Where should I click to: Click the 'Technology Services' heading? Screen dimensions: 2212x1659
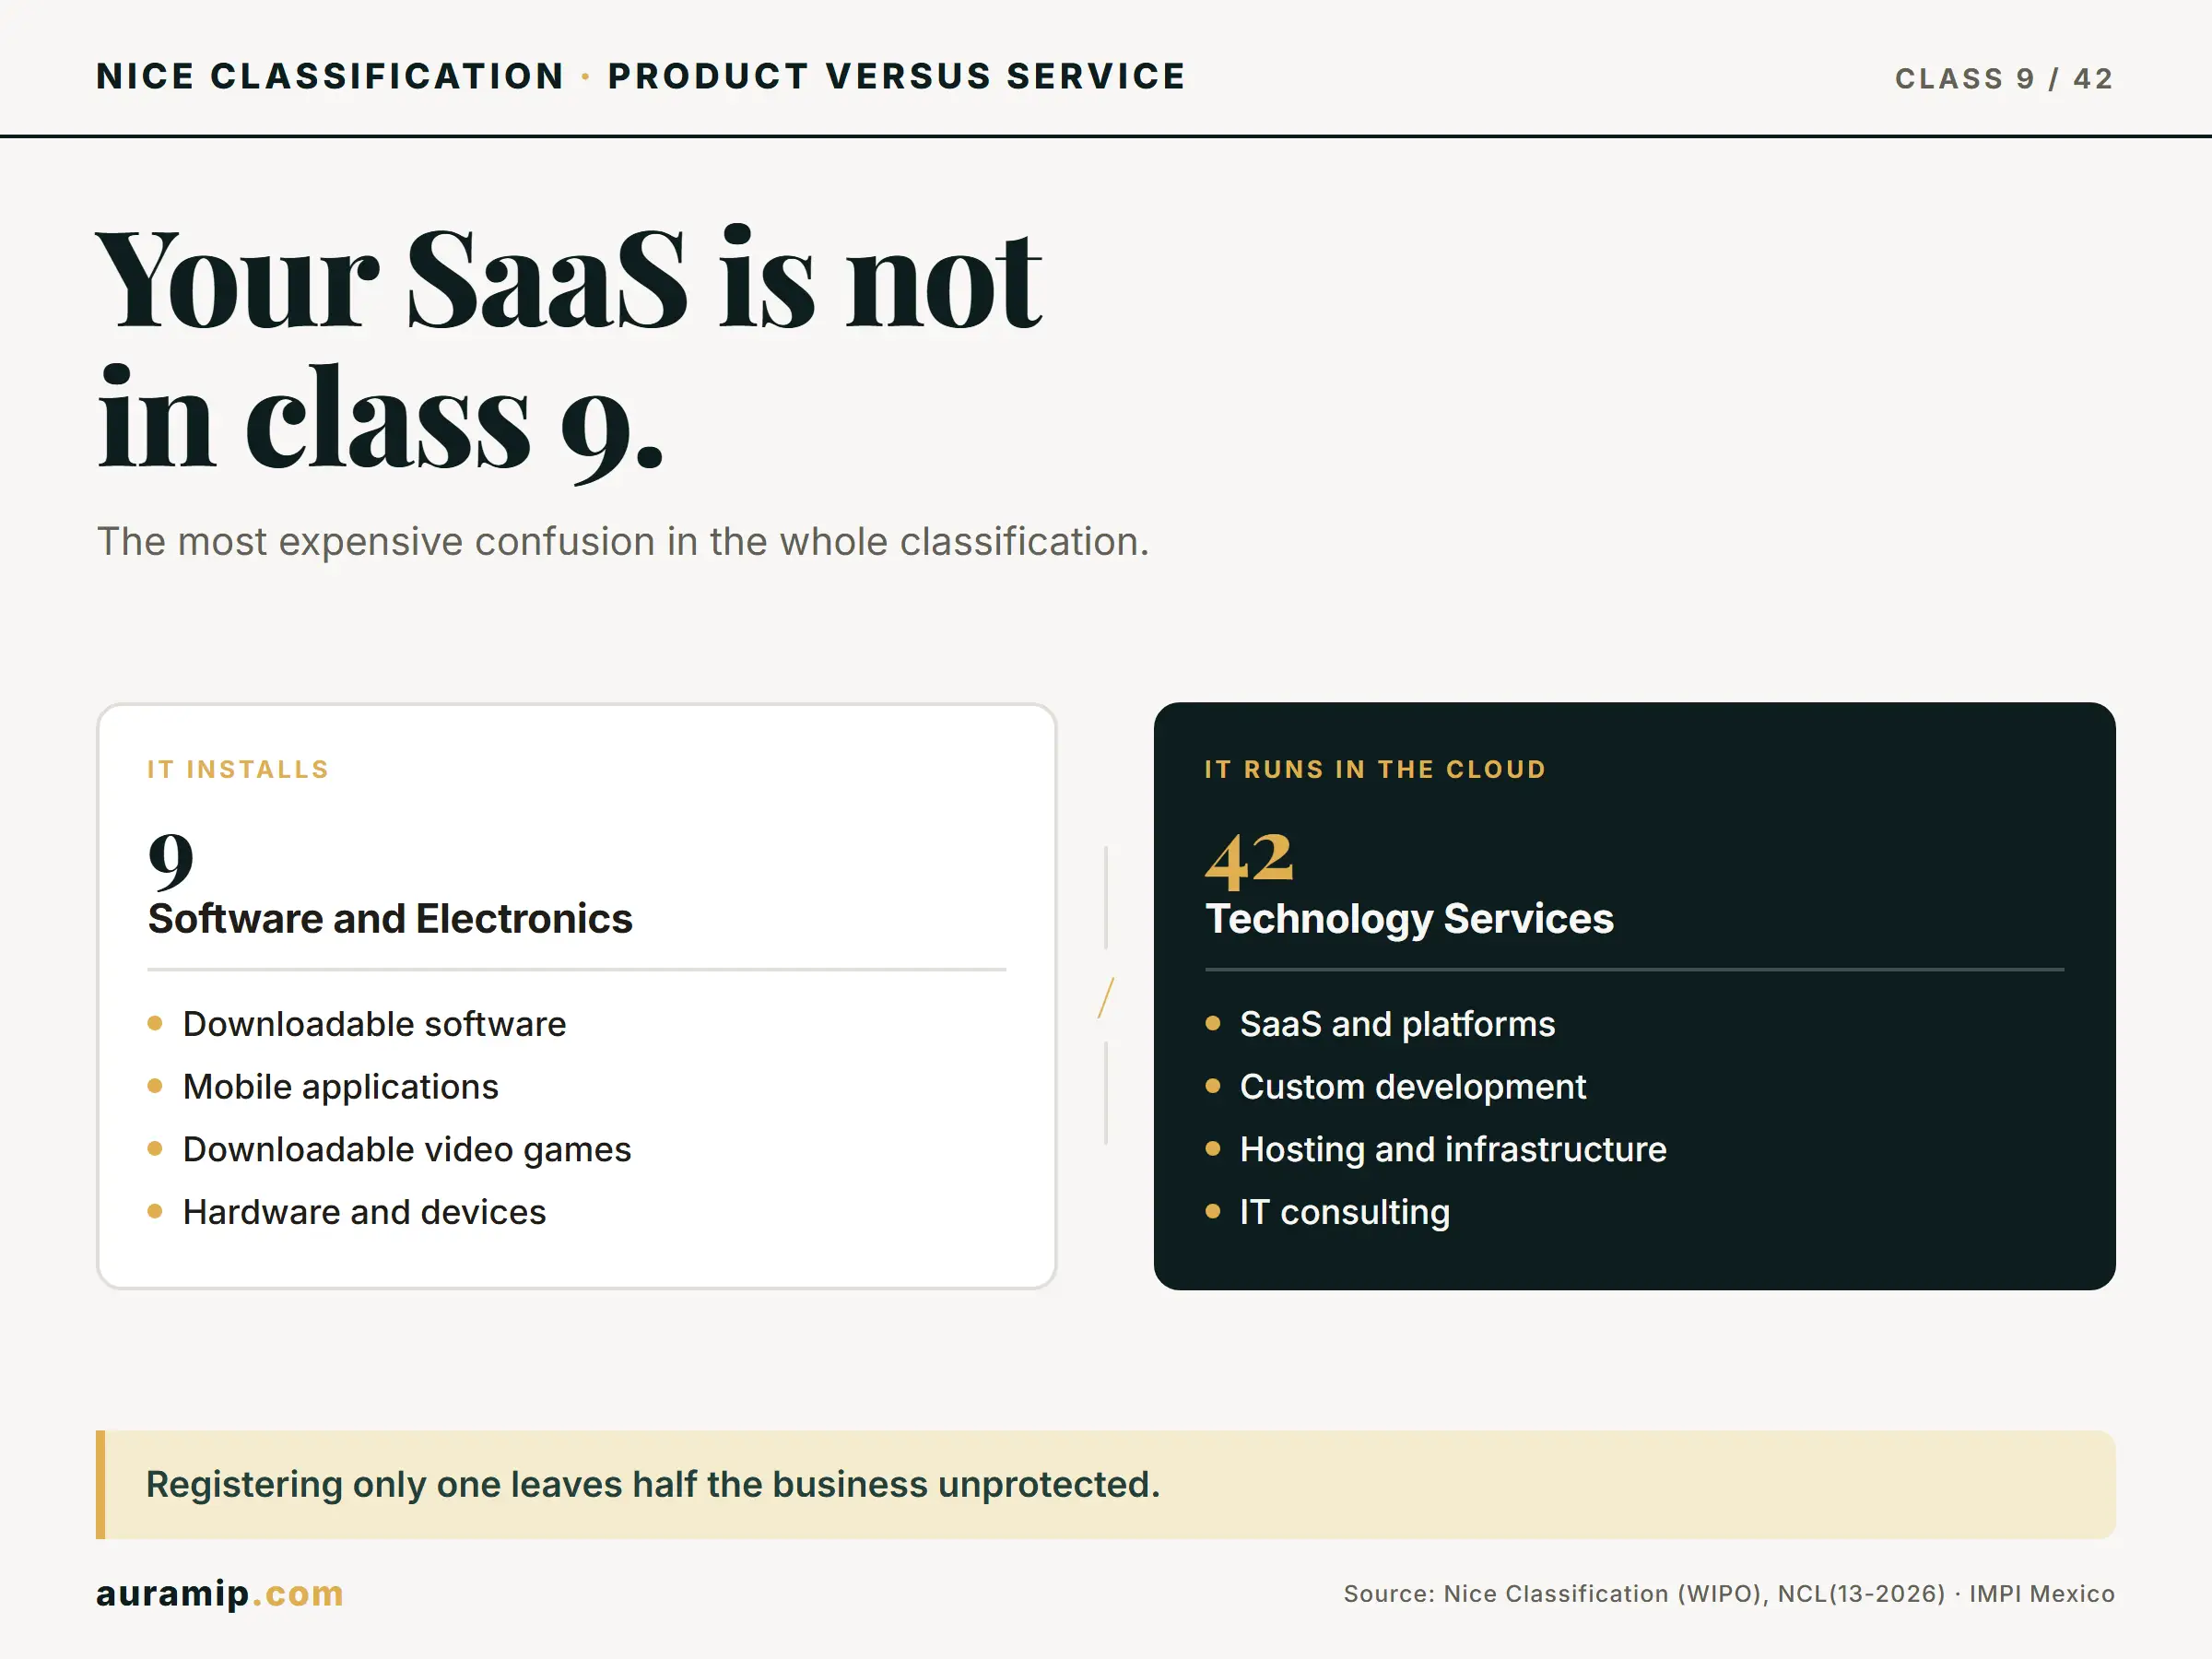pos(1410,918)
